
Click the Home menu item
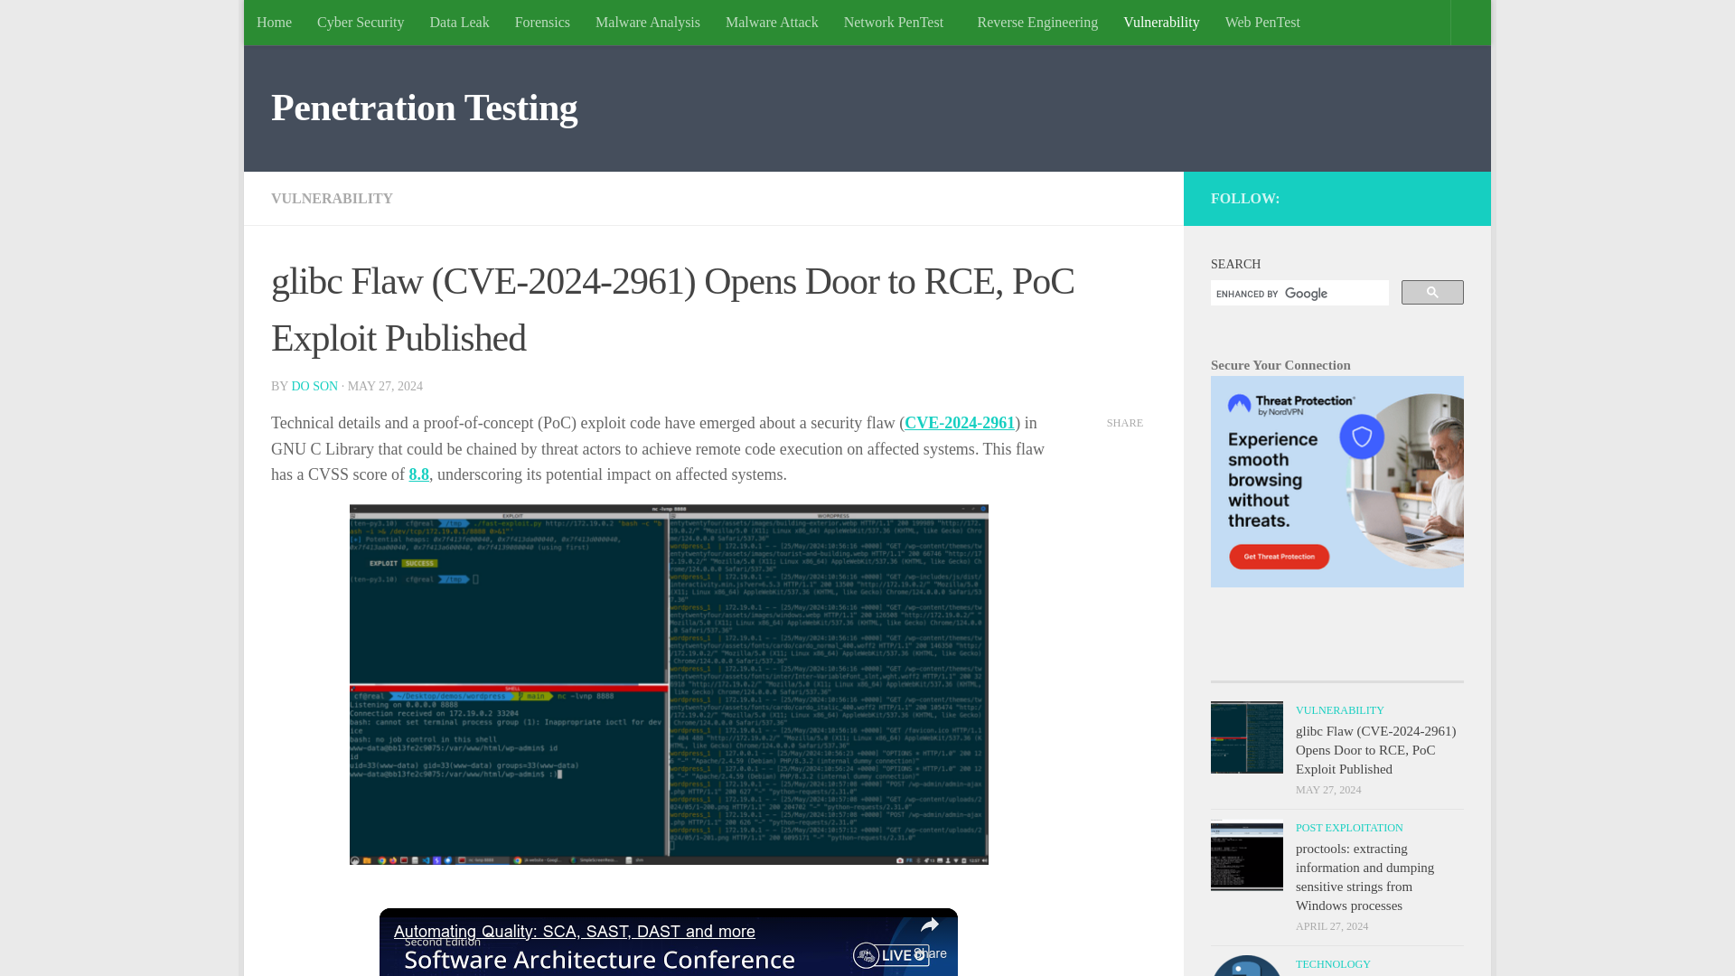274,22
